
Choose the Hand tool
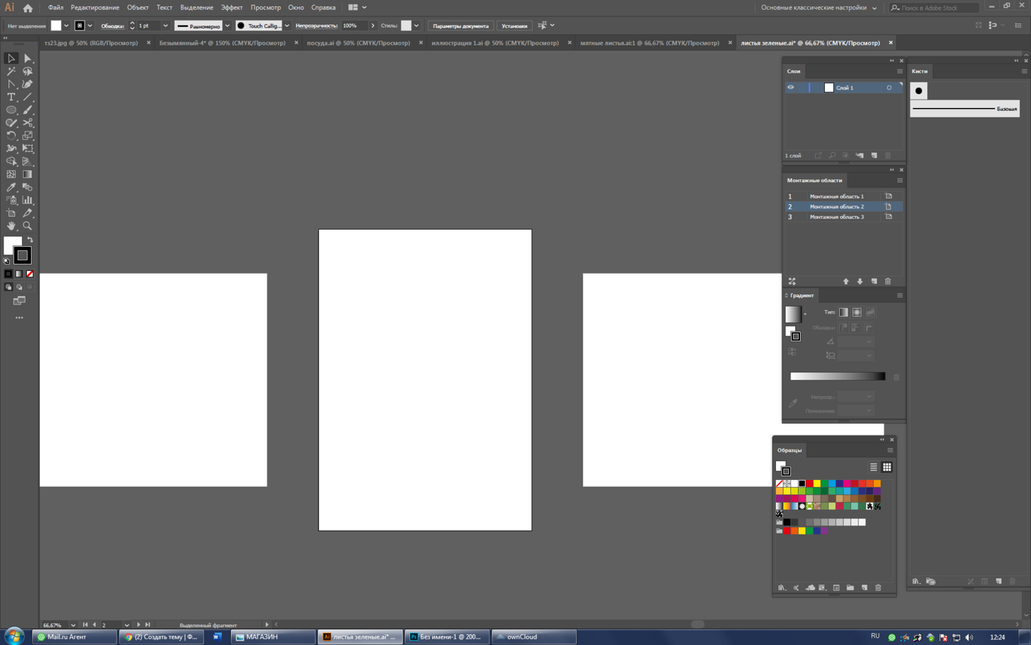tap(11, 226)
